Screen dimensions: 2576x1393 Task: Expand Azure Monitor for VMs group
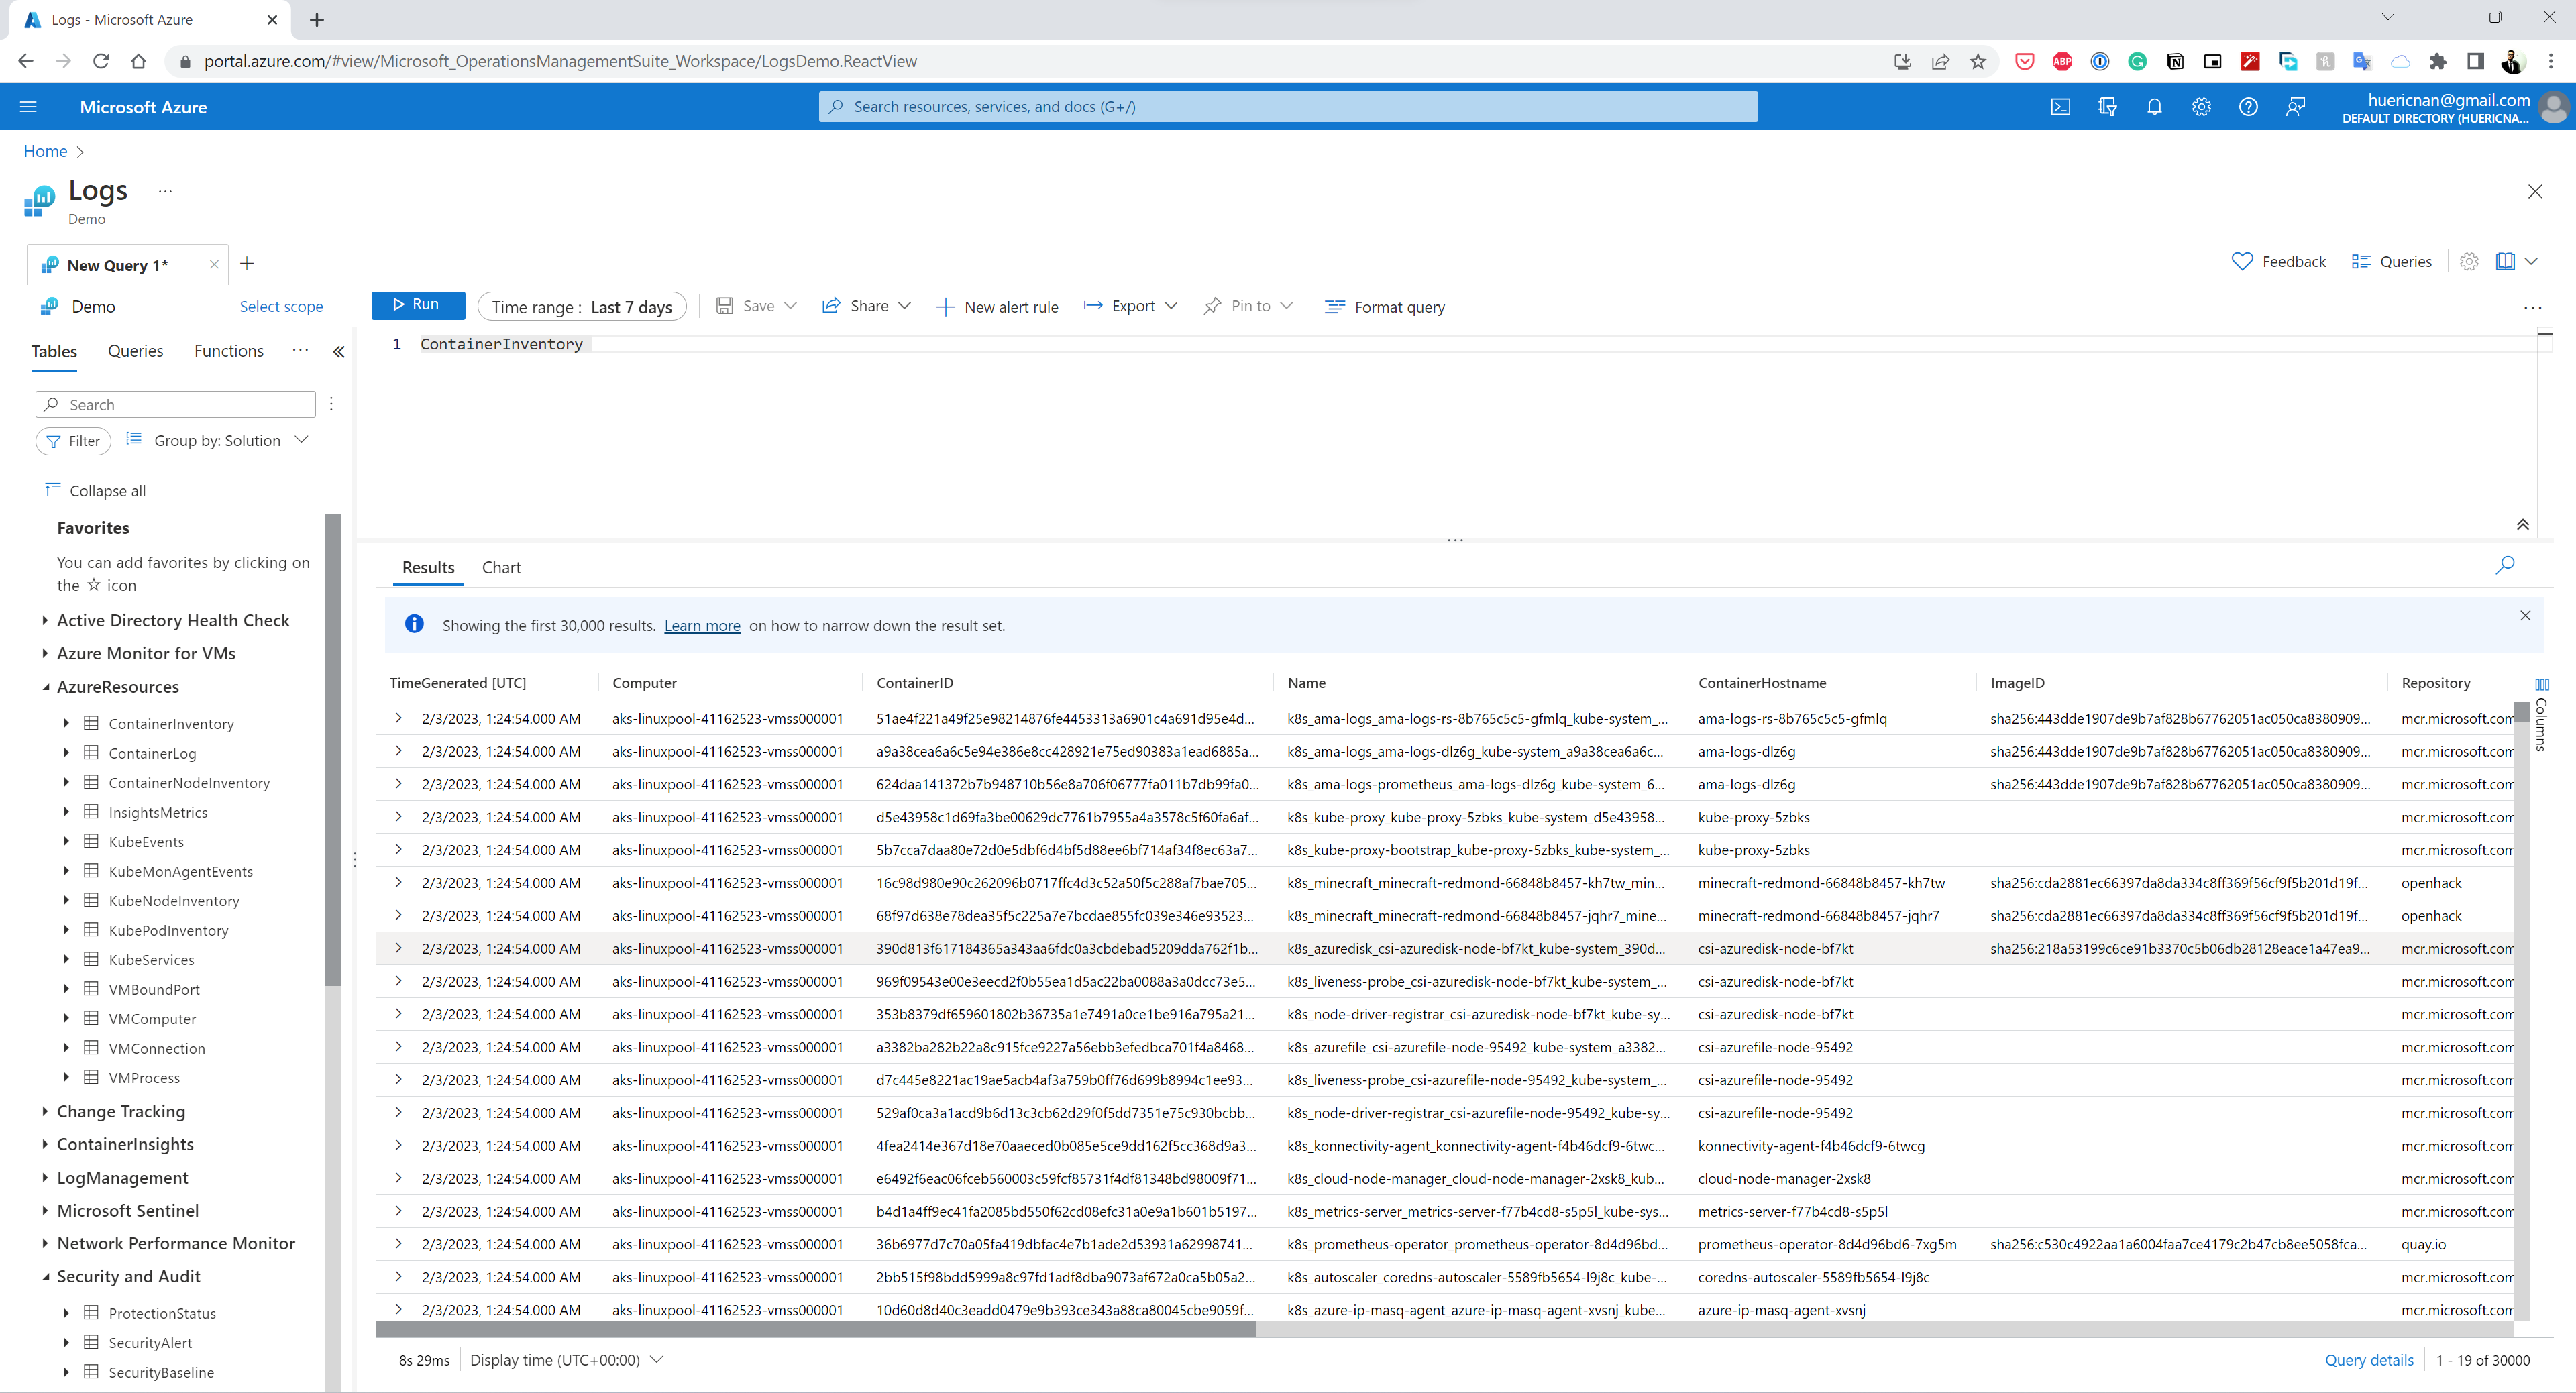point(45,654)
